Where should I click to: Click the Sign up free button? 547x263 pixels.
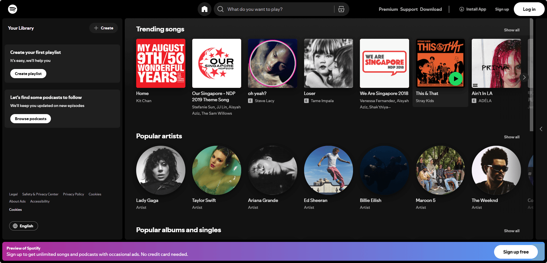pyautogui.click(x=516, y=252)
